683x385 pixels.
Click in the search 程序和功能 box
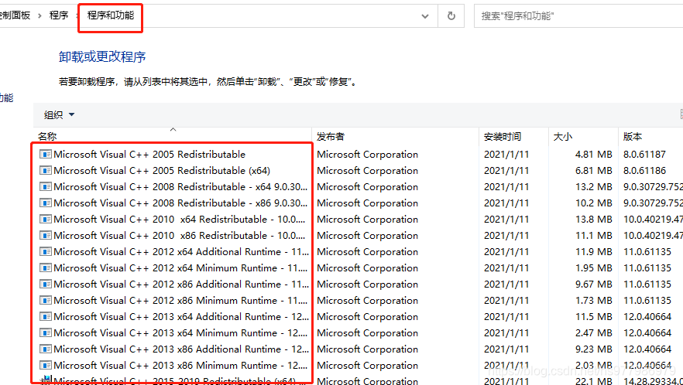[x=578, y=16]
